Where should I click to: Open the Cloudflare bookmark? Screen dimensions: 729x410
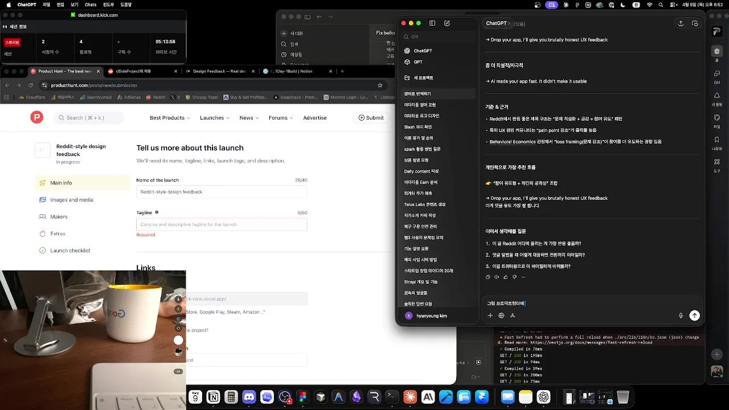pos(31,97)
